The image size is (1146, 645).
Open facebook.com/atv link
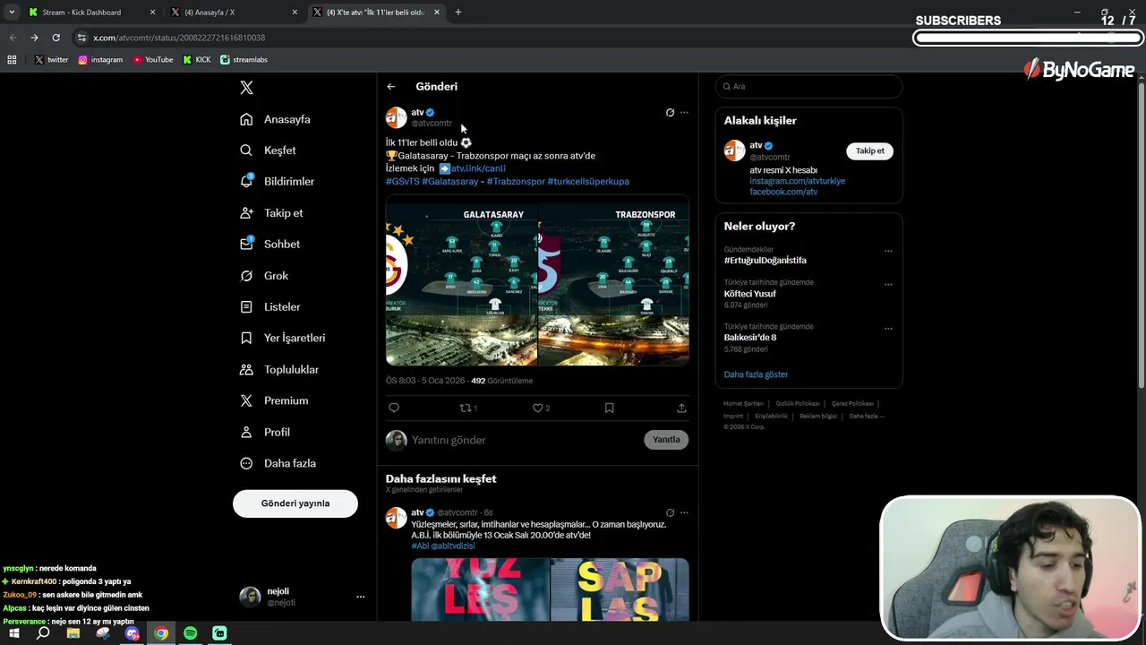tap(783, 192)
